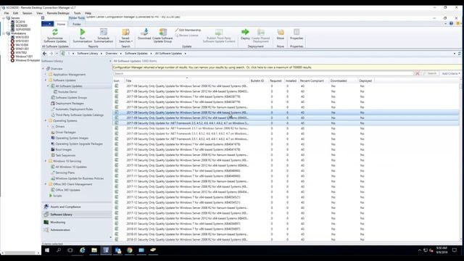This screenshot has height=261, width=464.
Task: Expand the Application Management tree node
Action: [x=46, y=75]
